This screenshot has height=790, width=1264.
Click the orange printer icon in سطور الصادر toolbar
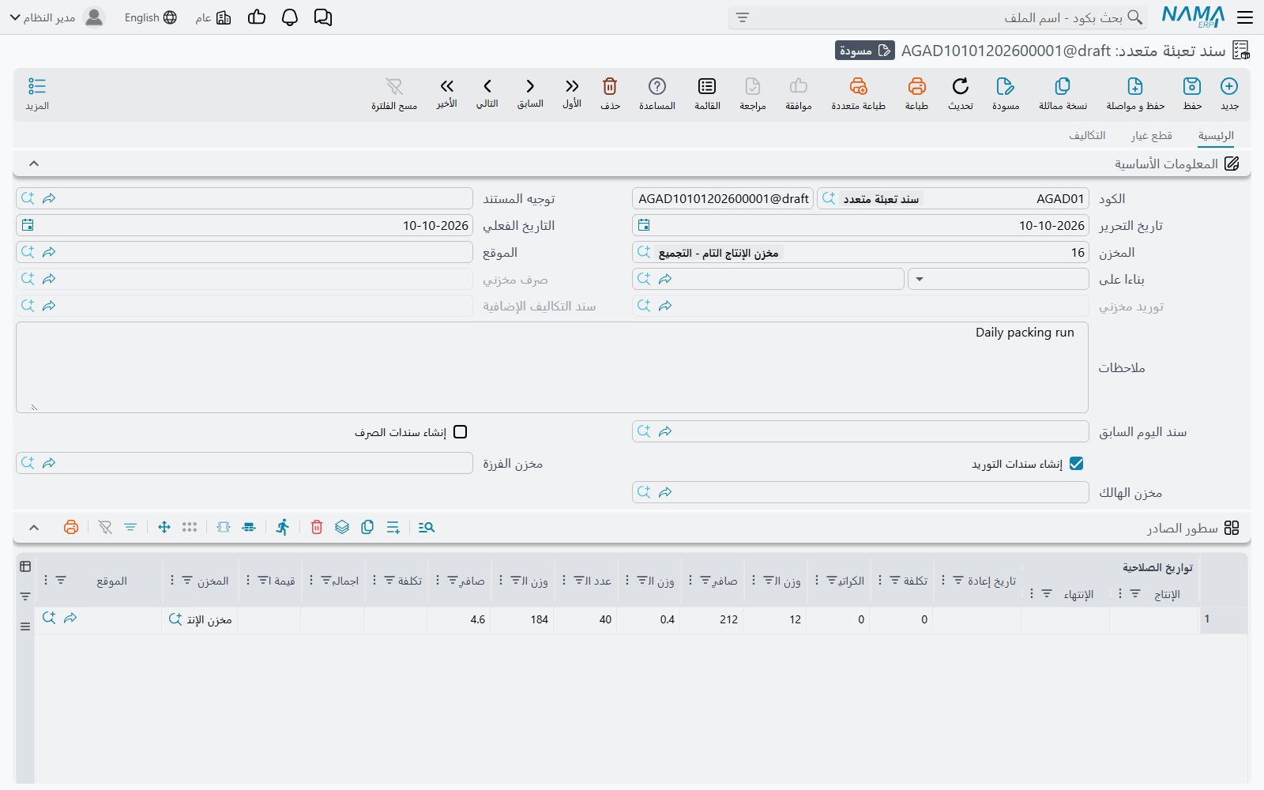[x=71, y=527]
